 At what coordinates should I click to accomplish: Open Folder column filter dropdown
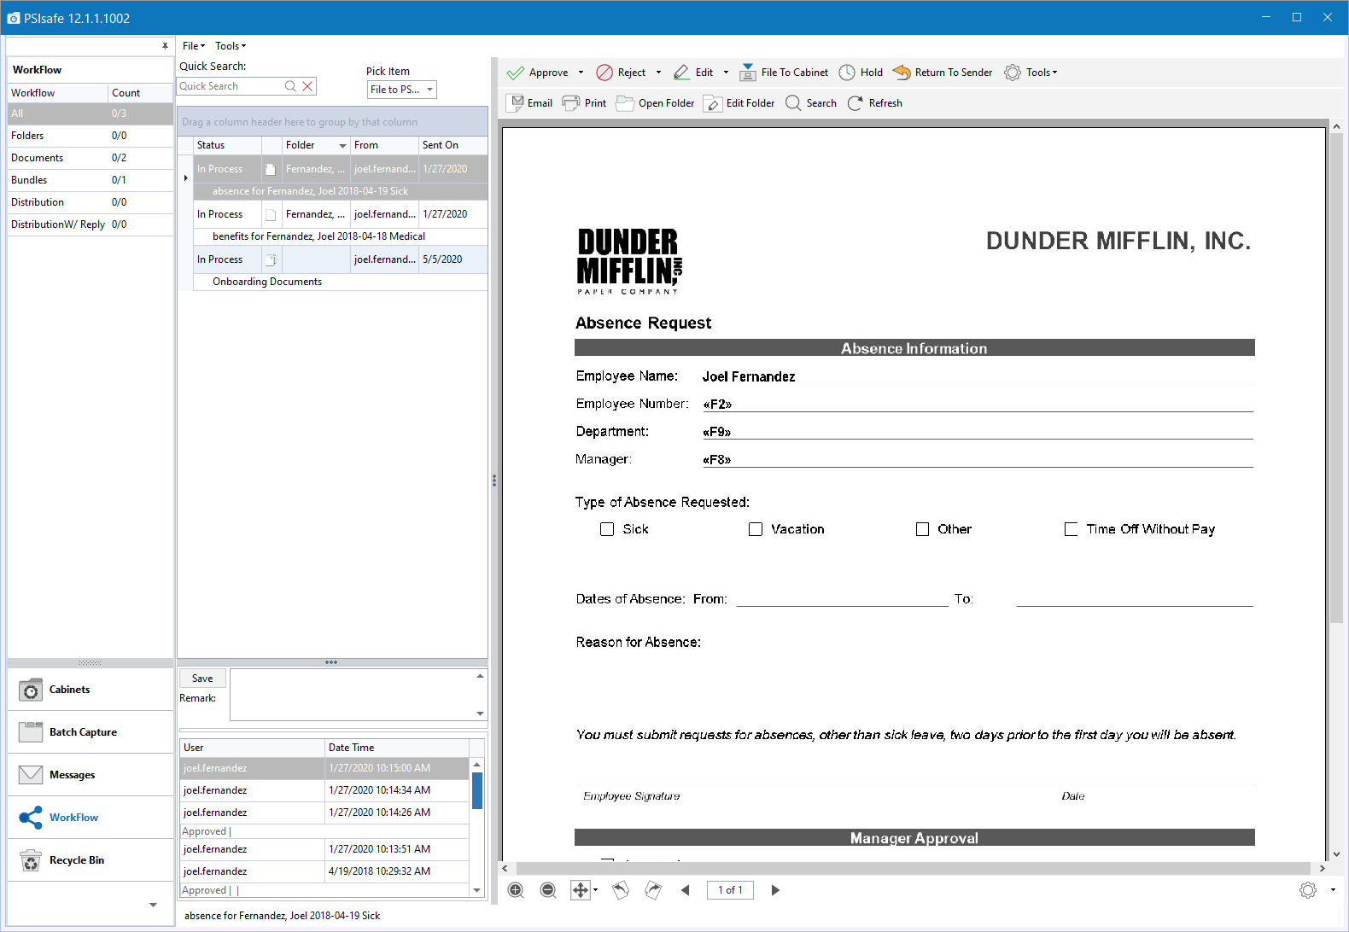[343, 146]
